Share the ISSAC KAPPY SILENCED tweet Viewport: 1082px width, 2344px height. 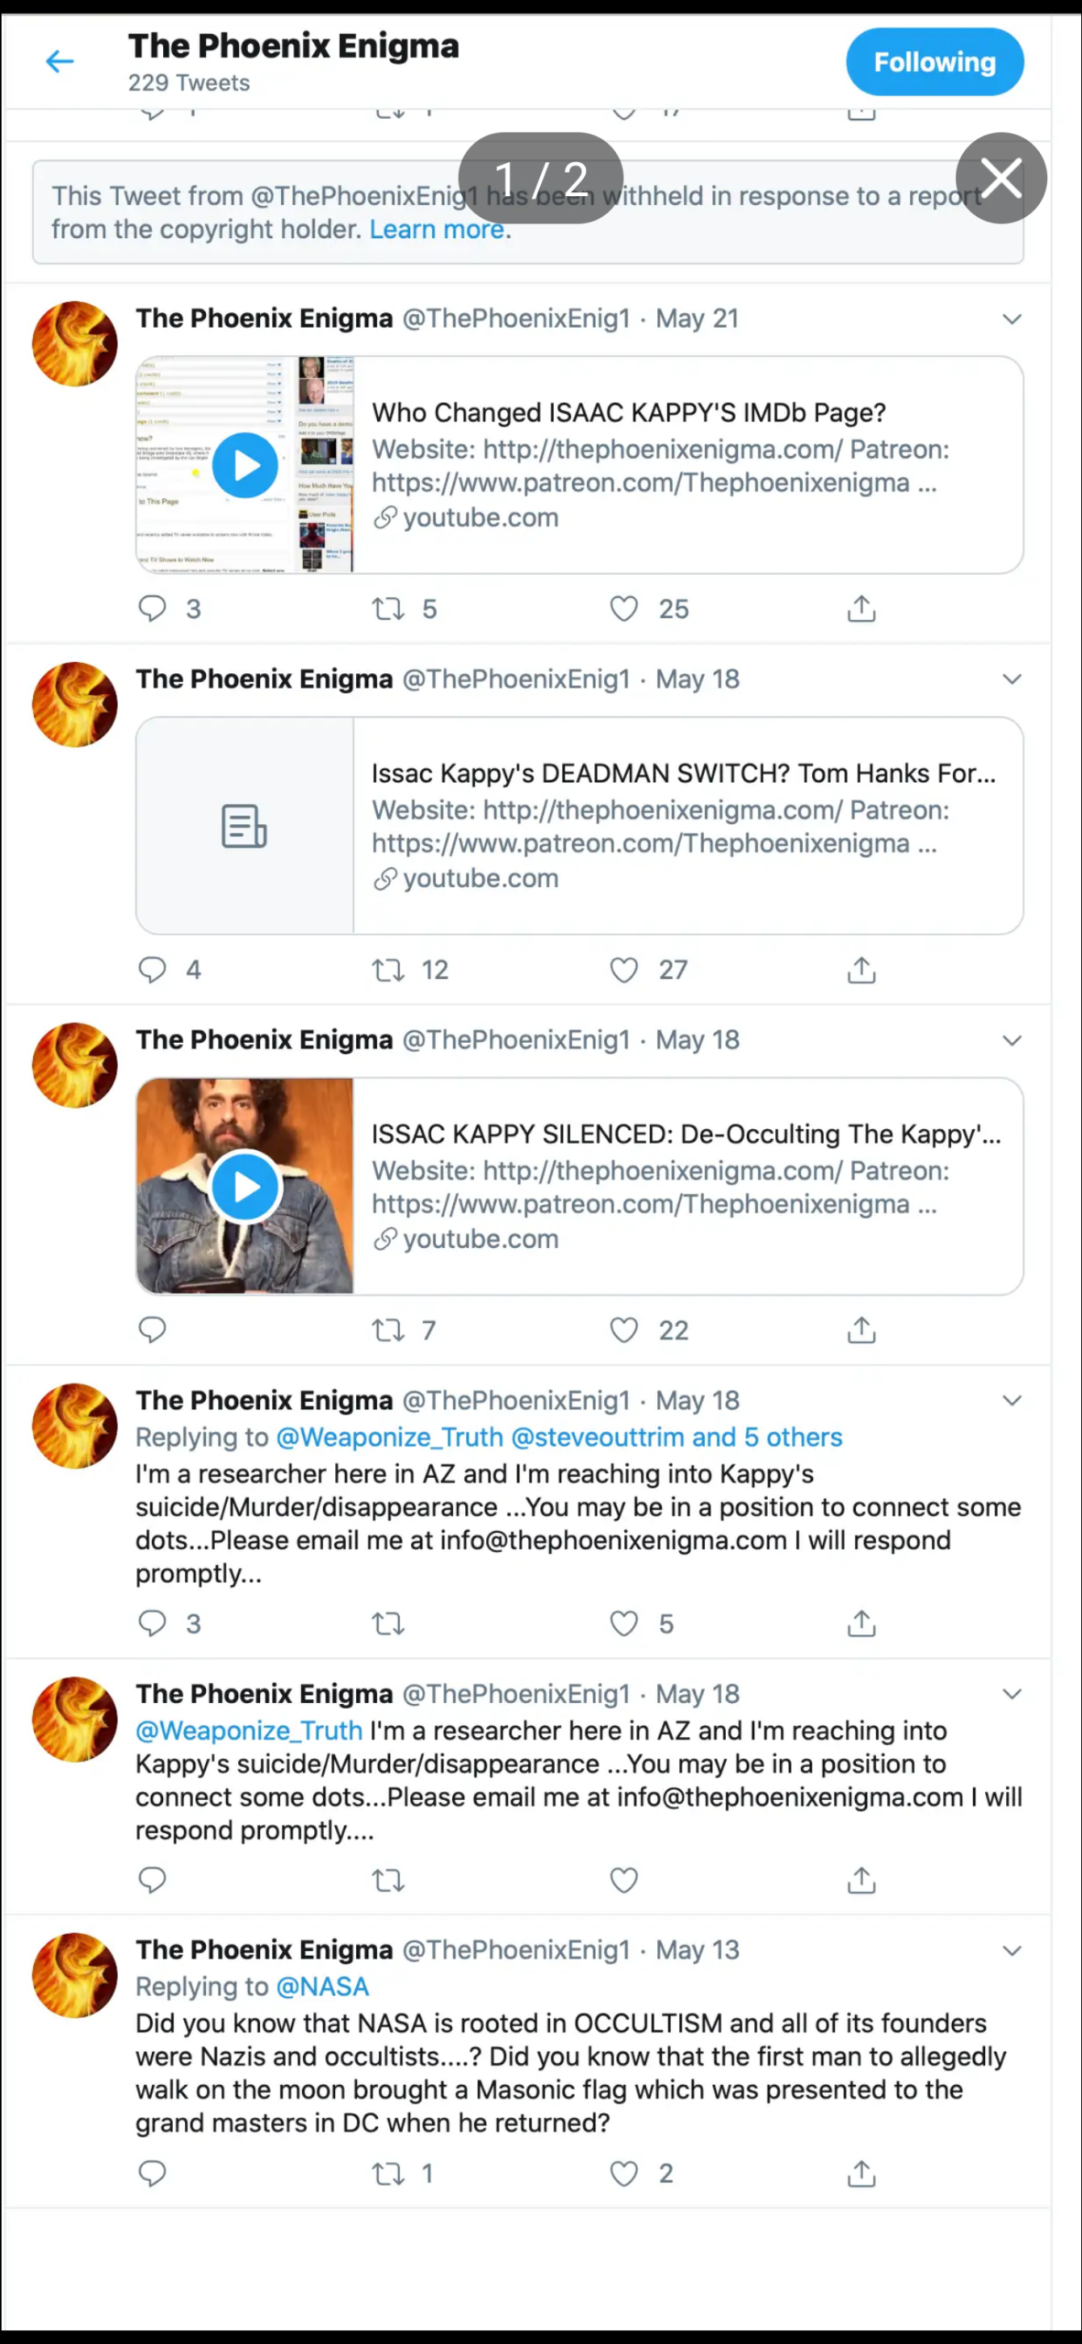pyautogui.click(x=861, y=1330)
